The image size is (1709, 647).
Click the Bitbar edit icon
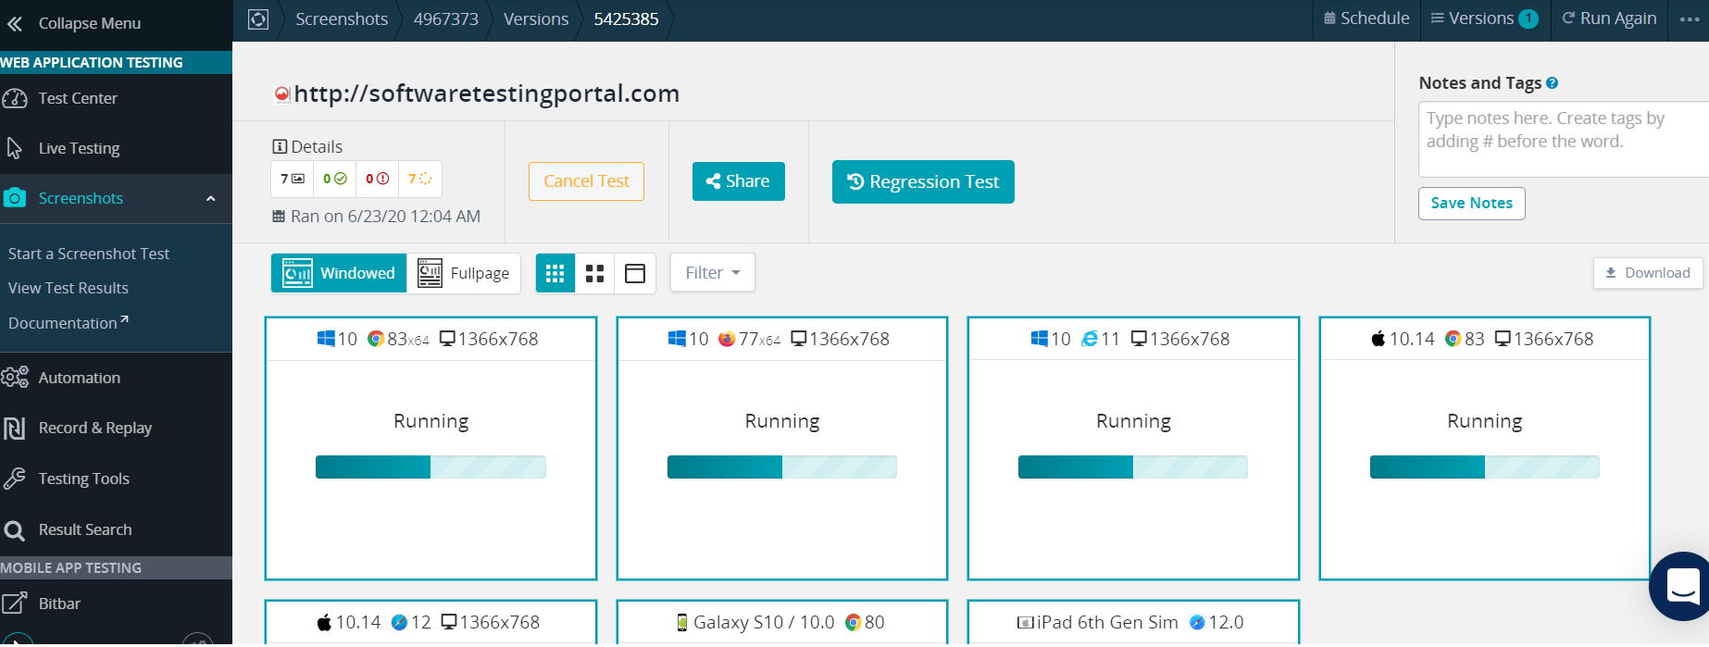point(15,603)
